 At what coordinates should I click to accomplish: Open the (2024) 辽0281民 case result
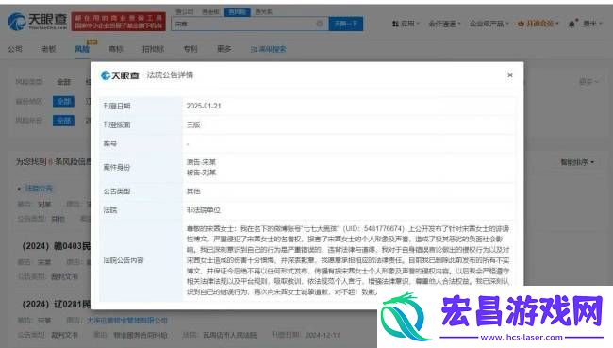point(57,305)
